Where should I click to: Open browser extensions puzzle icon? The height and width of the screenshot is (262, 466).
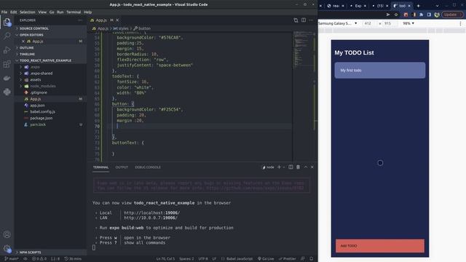(x=422, y=15)
